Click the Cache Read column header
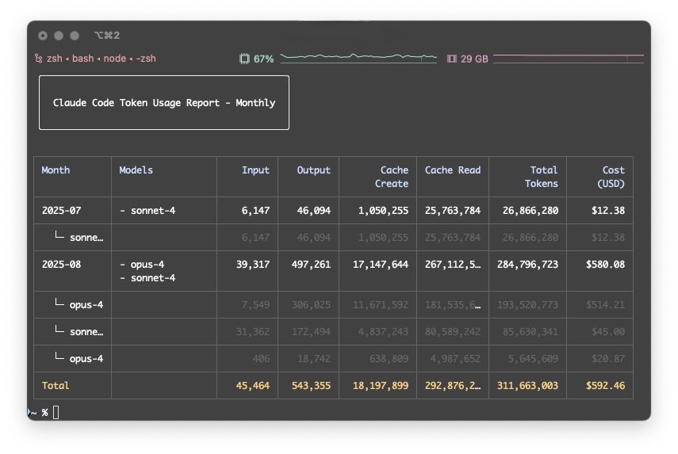The height and width of the screenshot is (454, 678). point(453,170)
